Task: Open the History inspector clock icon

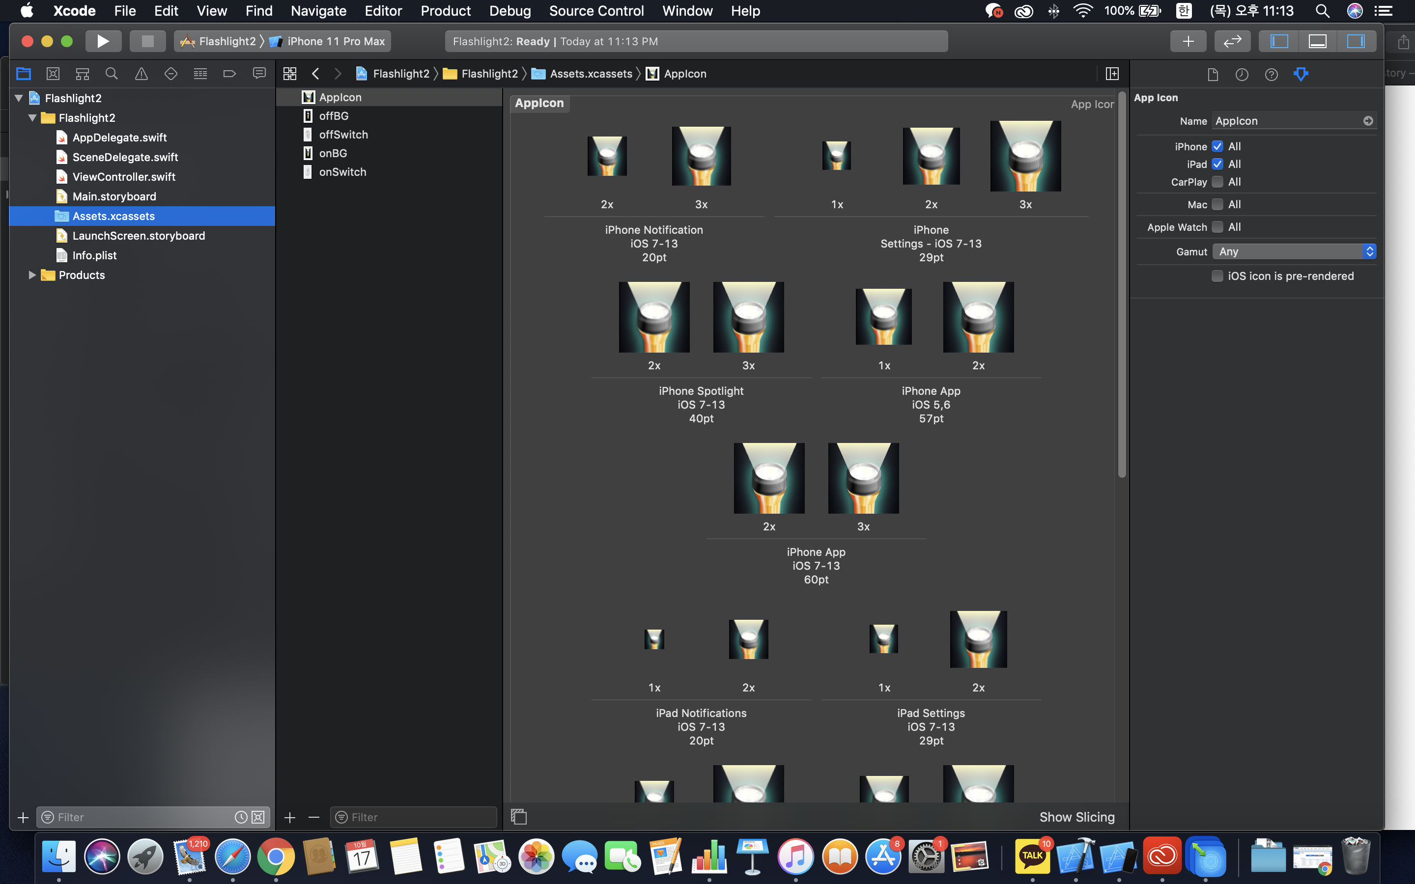Action: coord(1242,74)
